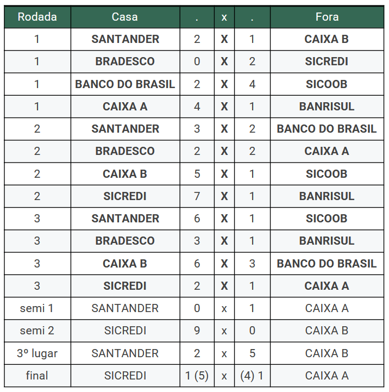
Task: Click the away score 5 in 3º lugar row
Action: pos(252,353)
